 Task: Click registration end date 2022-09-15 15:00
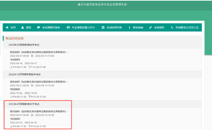coord(45,86)
